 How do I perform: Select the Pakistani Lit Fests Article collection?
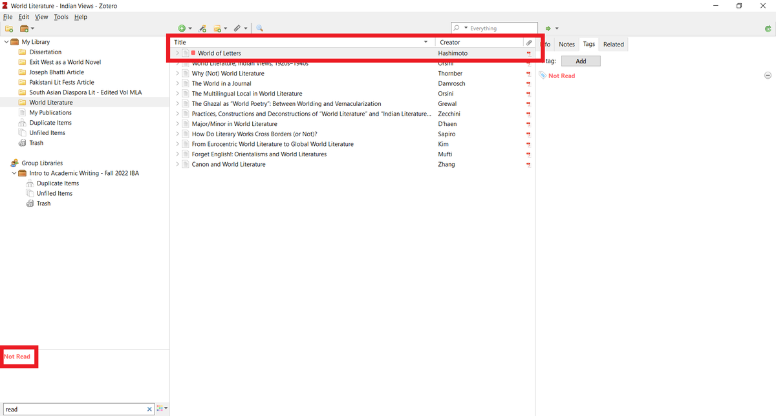(x=61, y=82)
